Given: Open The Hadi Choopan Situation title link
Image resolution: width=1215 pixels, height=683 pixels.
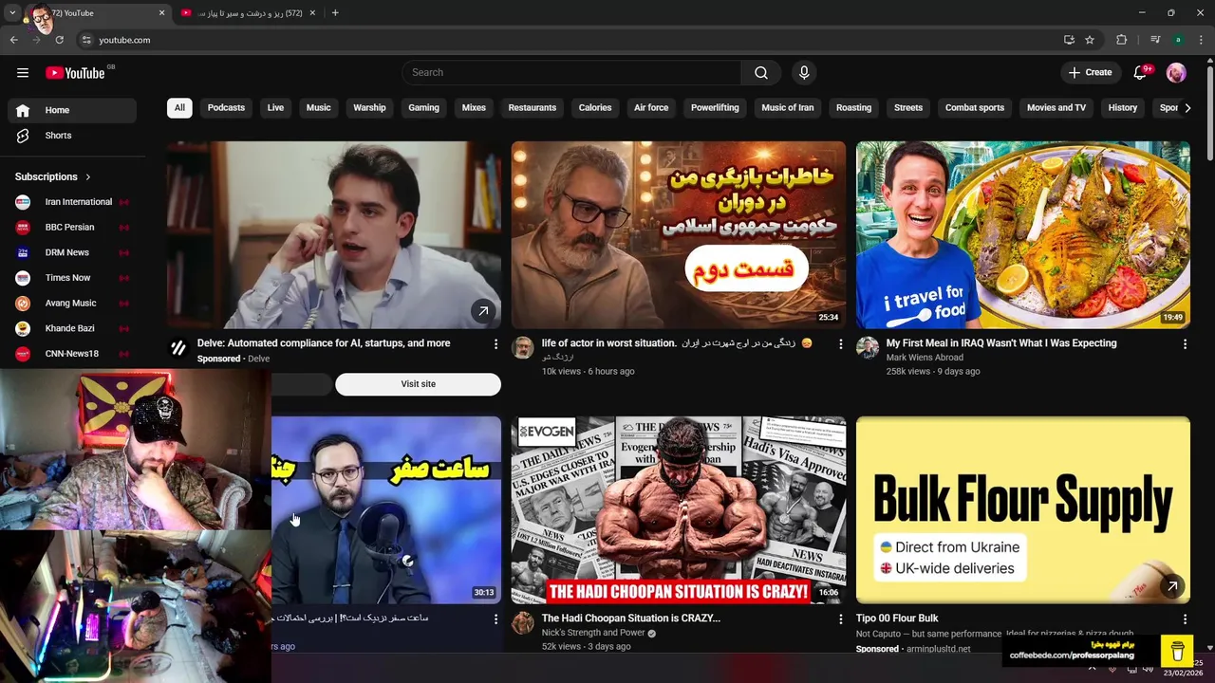Looking at the screenshot, I should pos(631,618).
